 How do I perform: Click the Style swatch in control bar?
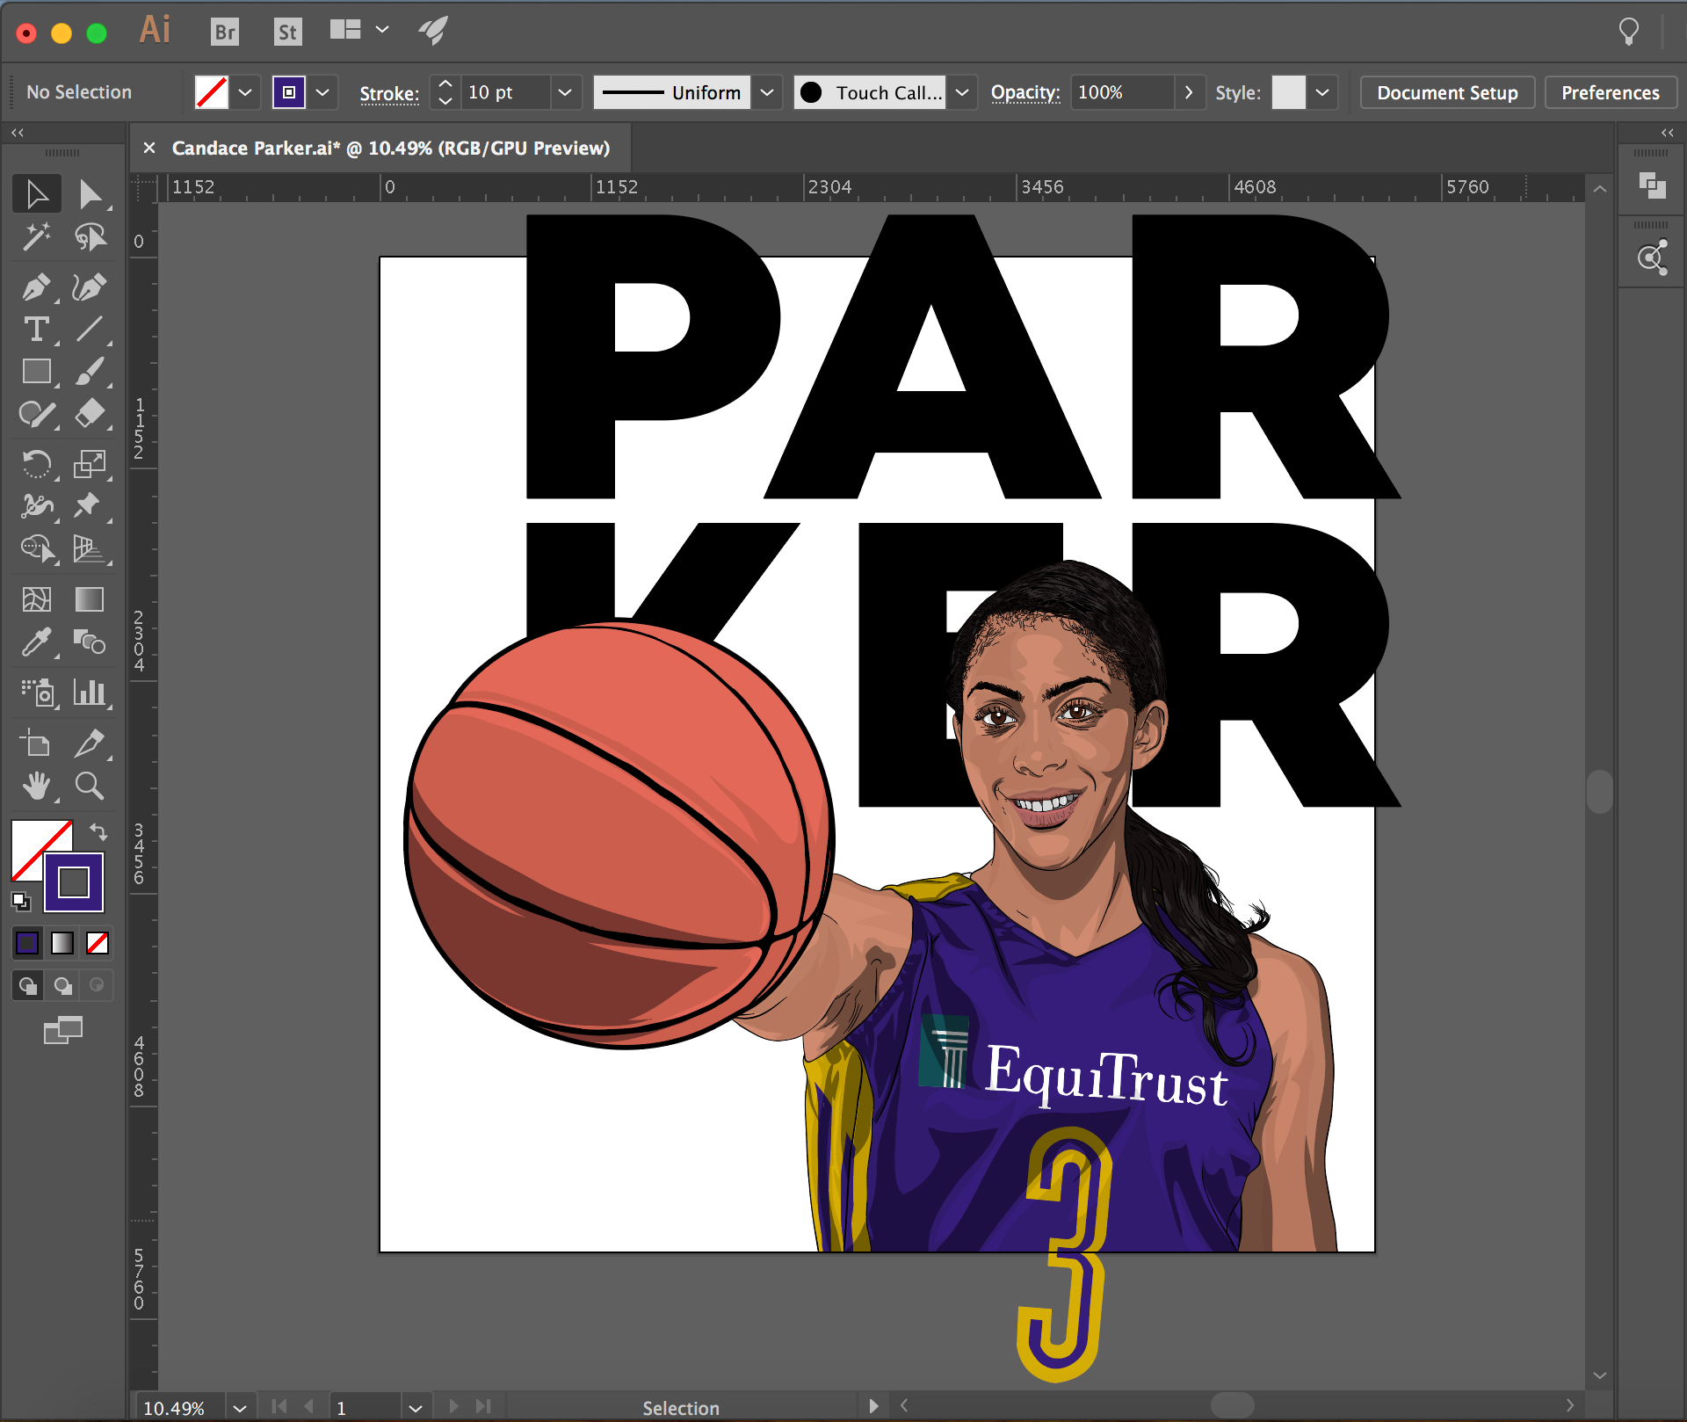tap(1288, 92)
